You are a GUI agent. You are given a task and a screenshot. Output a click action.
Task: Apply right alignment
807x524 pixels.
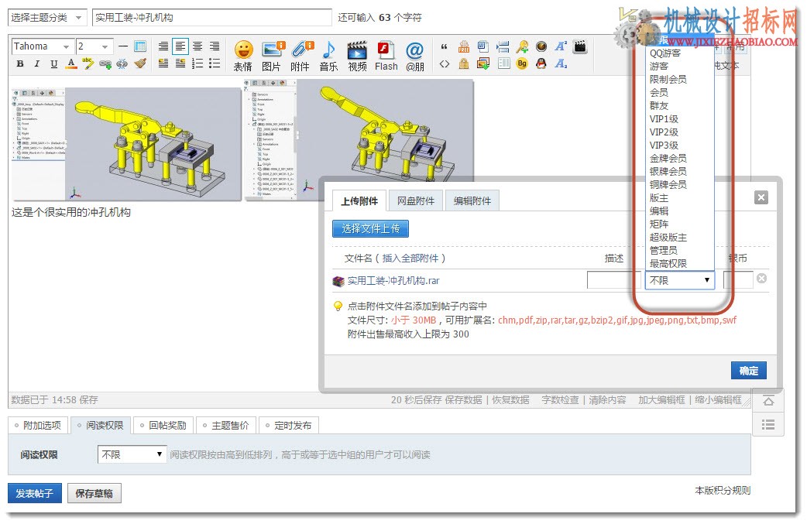coord(215,46)
